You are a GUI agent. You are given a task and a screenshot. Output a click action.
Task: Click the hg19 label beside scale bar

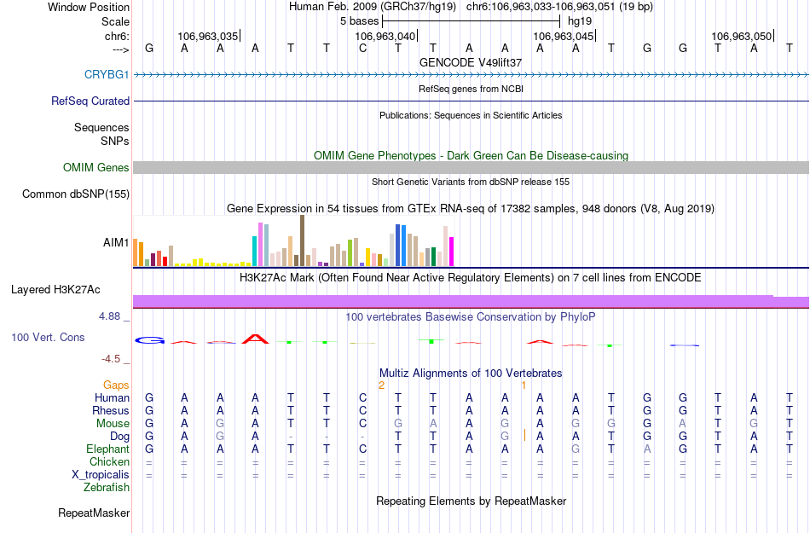point(580,21)
